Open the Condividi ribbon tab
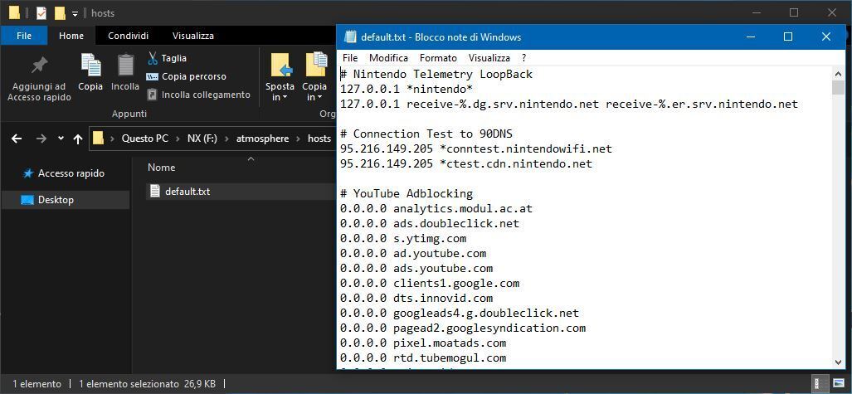This screenshot has height=394, width=852. tap(128, 36)
